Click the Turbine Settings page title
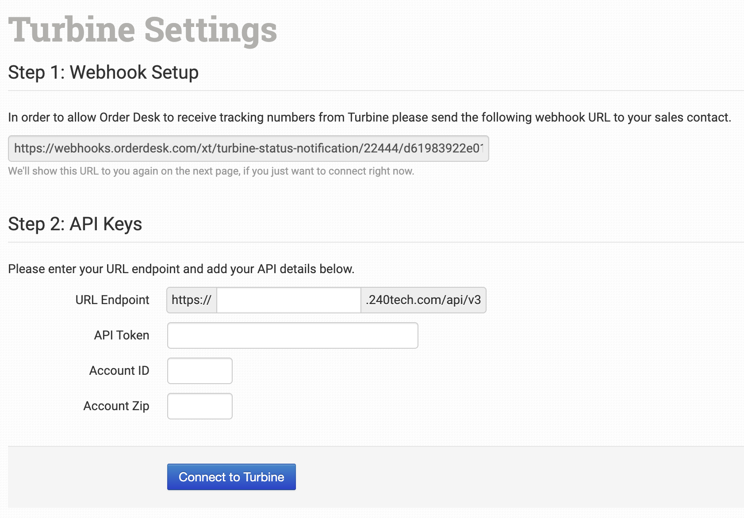This screenshot has height=518, width=744. click(142, 30)
